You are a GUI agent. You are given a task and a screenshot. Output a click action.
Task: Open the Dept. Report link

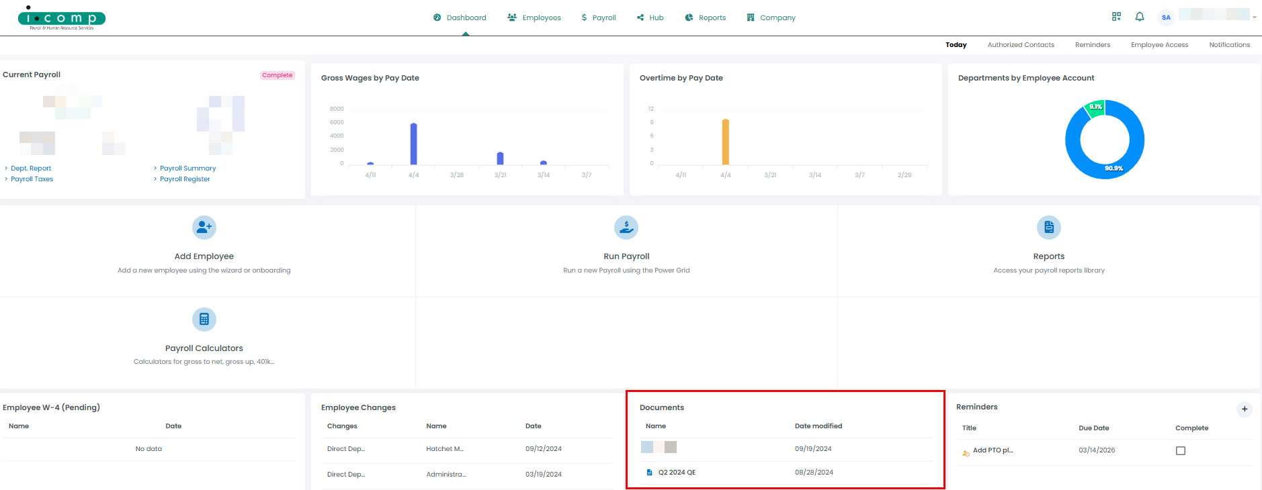point(31,168)
